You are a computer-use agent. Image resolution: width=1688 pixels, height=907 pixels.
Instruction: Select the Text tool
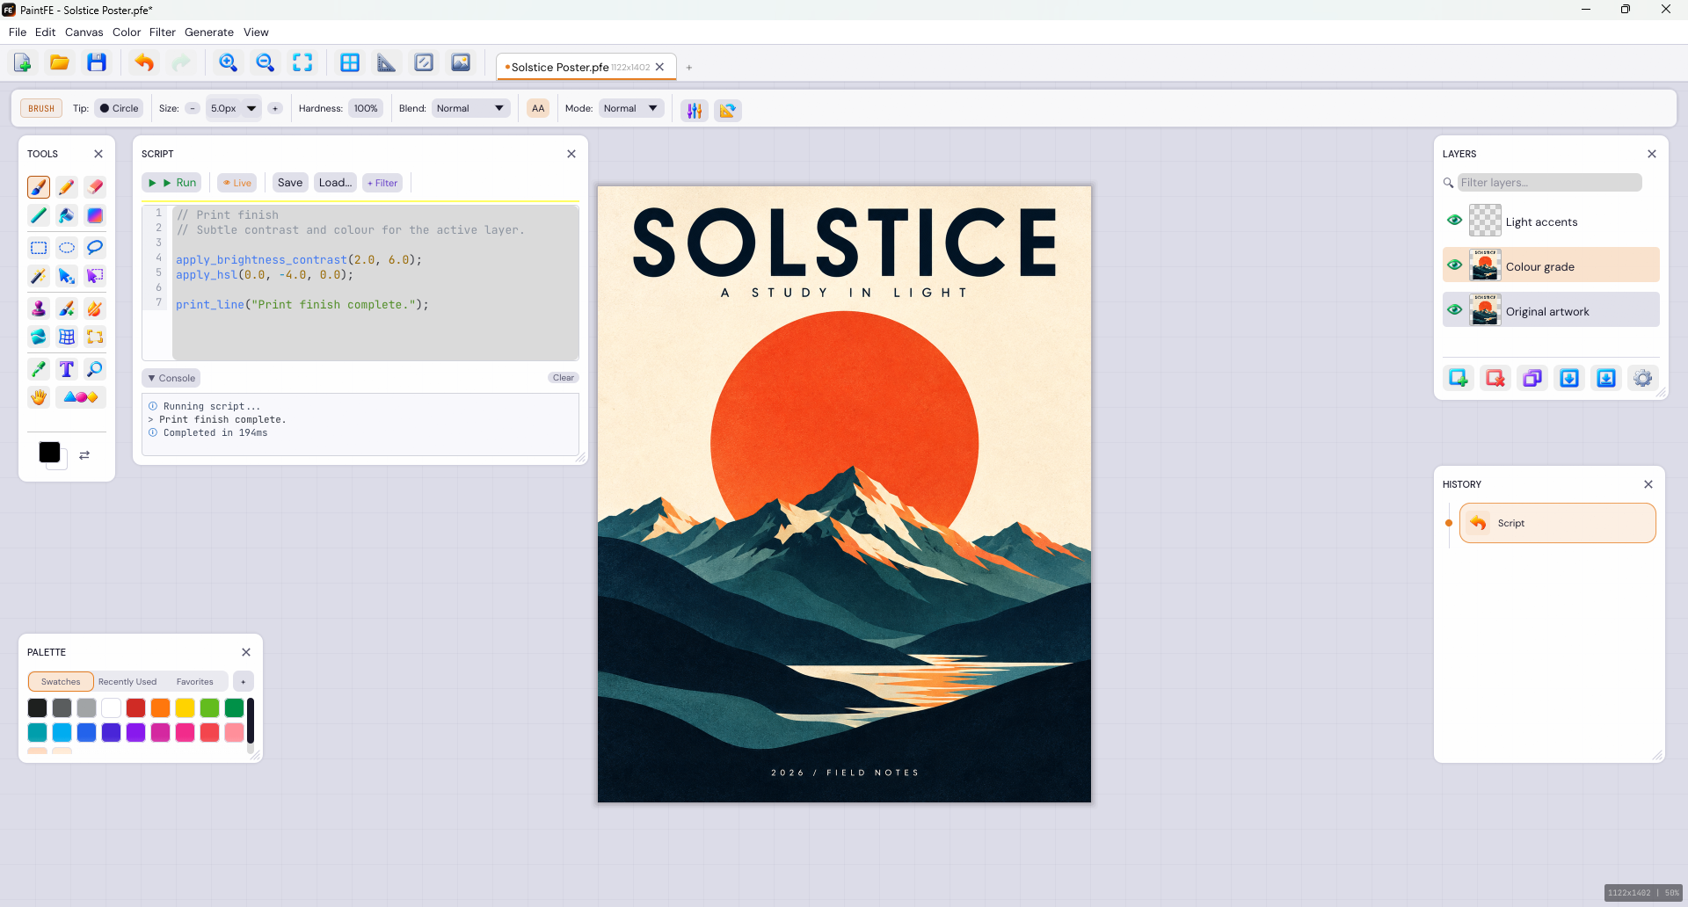(x=67, y=369)
